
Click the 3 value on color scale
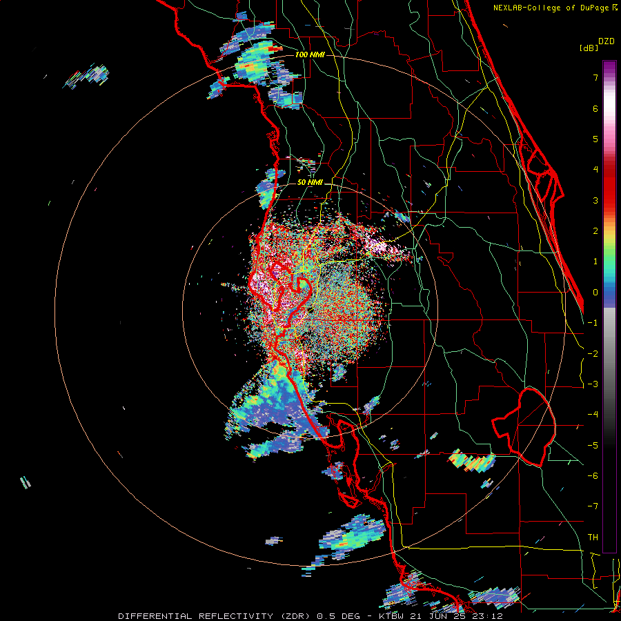pos(595,200)
